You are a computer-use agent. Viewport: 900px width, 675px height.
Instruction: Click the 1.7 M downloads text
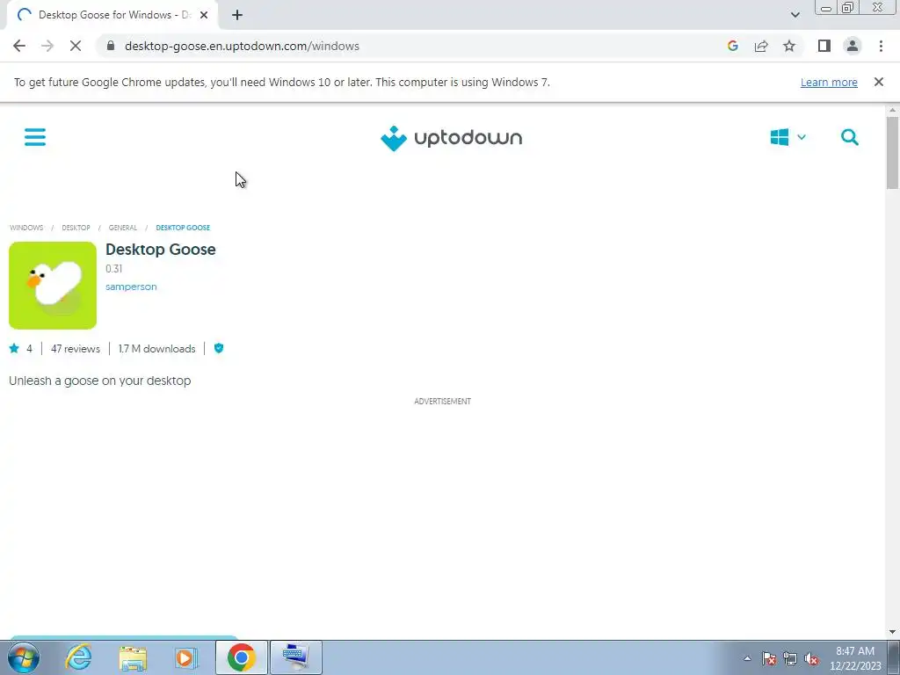point(156,348)
